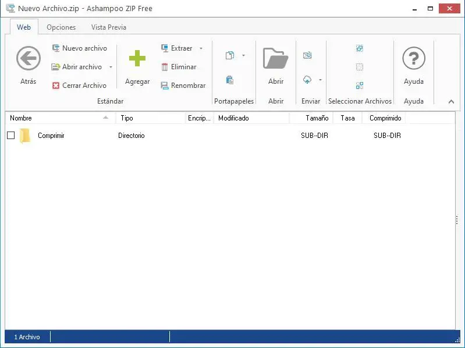Click the Cerrar Archivo button
Image resolution: width=465 pixels, height=348 pixels.
[x=79, y=86]
